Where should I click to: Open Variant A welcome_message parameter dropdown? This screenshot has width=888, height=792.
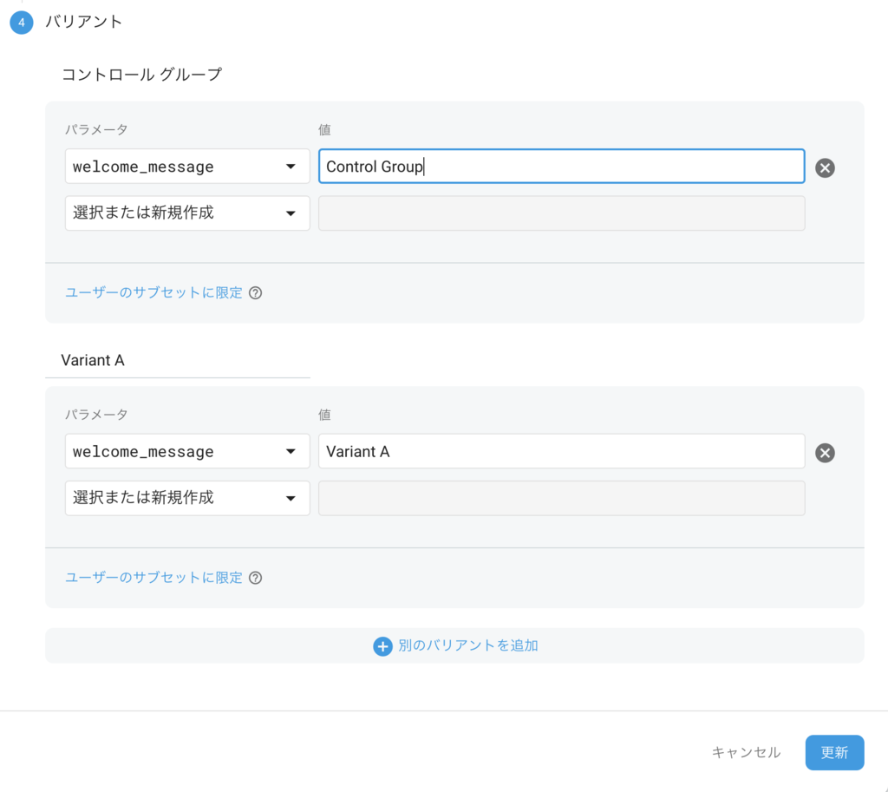tap(187, 452)
